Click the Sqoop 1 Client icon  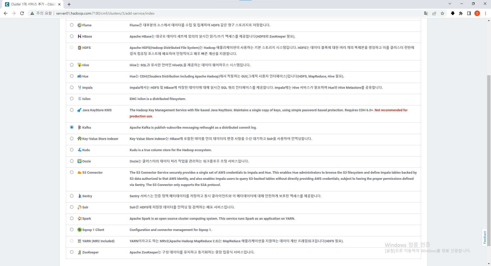coord(80,230)
